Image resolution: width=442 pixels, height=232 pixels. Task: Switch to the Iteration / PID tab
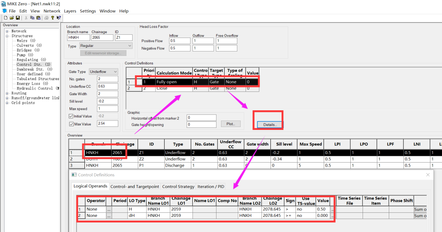tap(211, 186)
